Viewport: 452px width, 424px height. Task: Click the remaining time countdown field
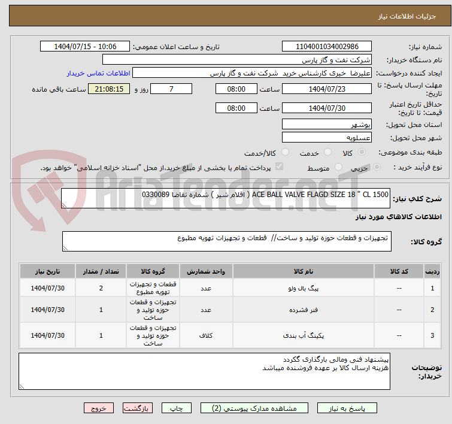(108, 89)
